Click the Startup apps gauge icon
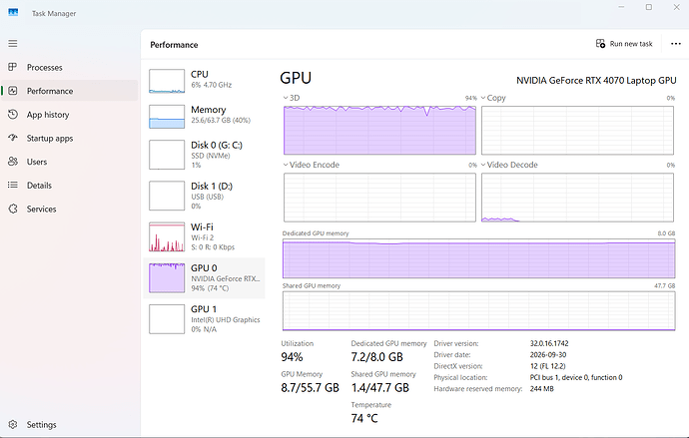 (13, 138)
